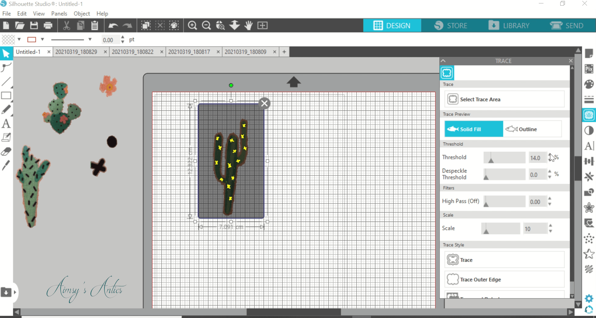The image size is (596, 318).
Task: Open the Object menu
Action: pos(82,14)
